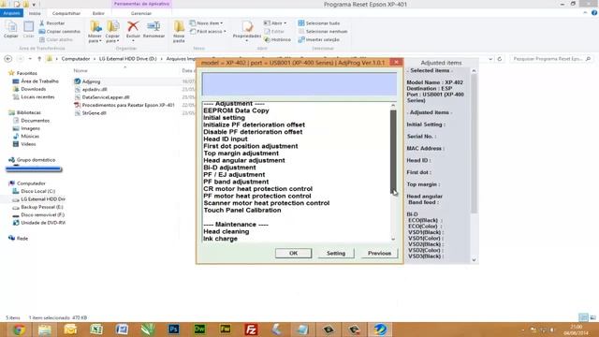Select Head ID input
Screen dimensions: 599x337
click(226, 139)
